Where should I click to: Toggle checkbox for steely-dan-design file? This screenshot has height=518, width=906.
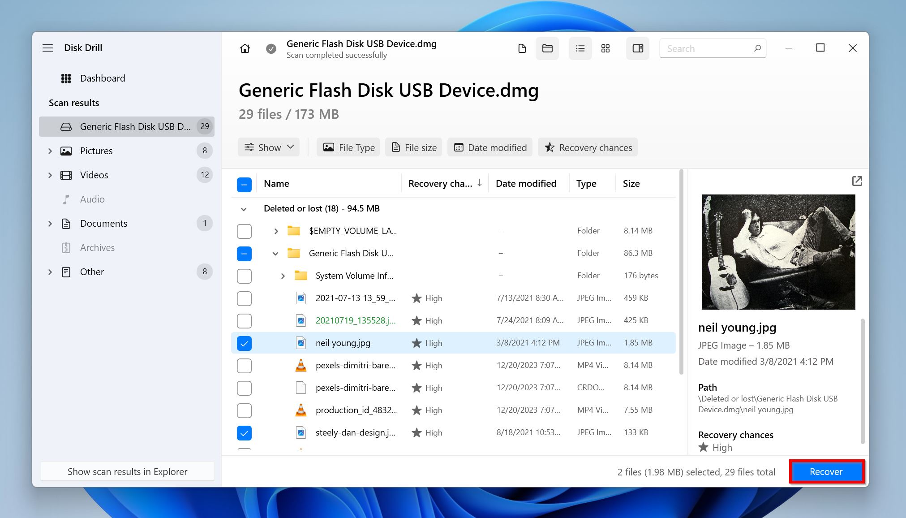[245, 432]
